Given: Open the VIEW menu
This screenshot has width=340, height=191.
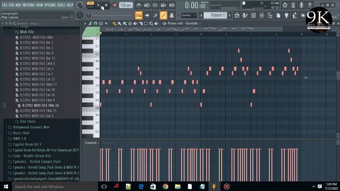Looking at the screenshot, I should 39,5.
